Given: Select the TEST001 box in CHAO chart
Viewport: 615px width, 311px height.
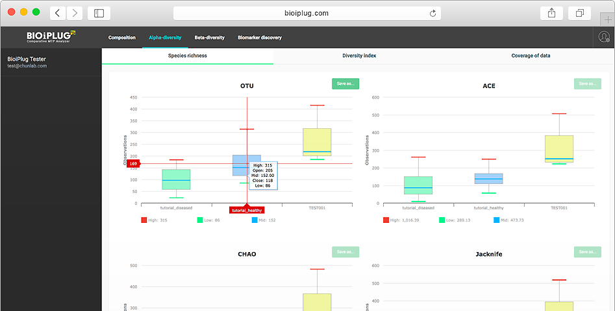Looking at the screenshot, I should 317,302.
